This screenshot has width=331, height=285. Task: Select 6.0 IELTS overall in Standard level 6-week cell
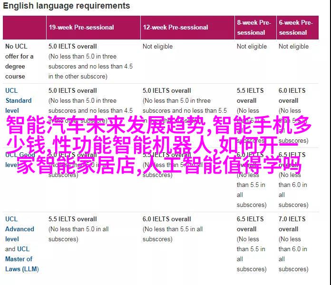point(292,96)
